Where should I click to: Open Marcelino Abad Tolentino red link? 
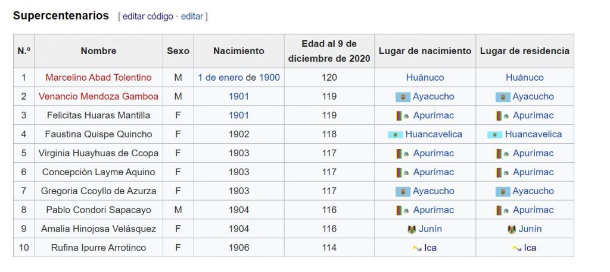coord(98,78)
